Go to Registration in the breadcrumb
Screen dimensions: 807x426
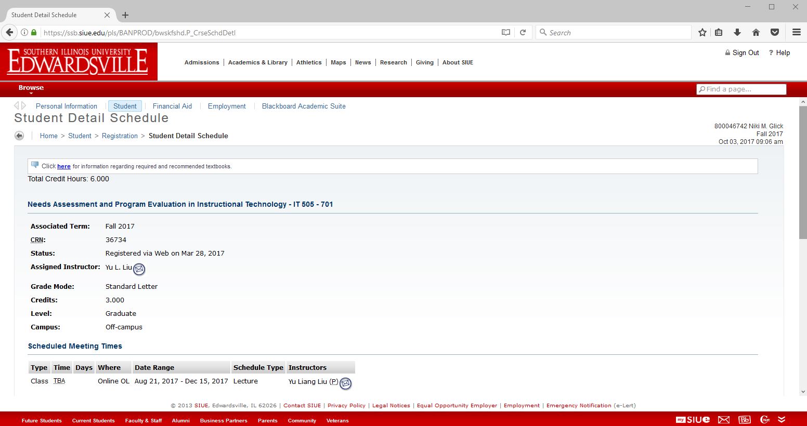pyautogui.click(x=120, y=136)
